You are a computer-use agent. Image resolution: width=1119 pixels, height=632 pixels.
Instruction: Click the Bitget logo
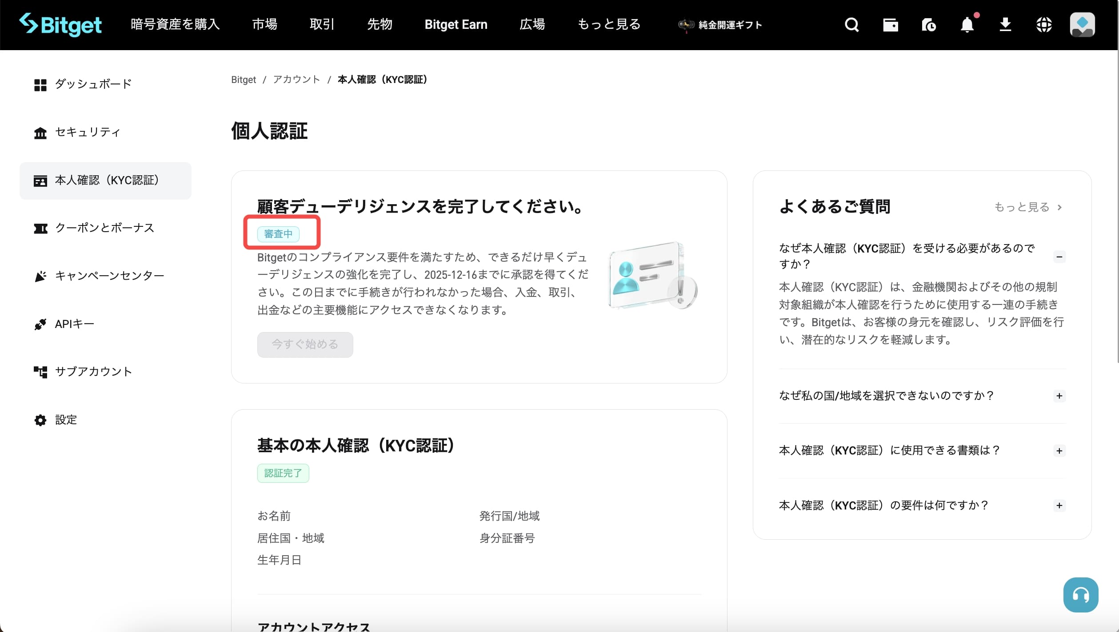60,25
